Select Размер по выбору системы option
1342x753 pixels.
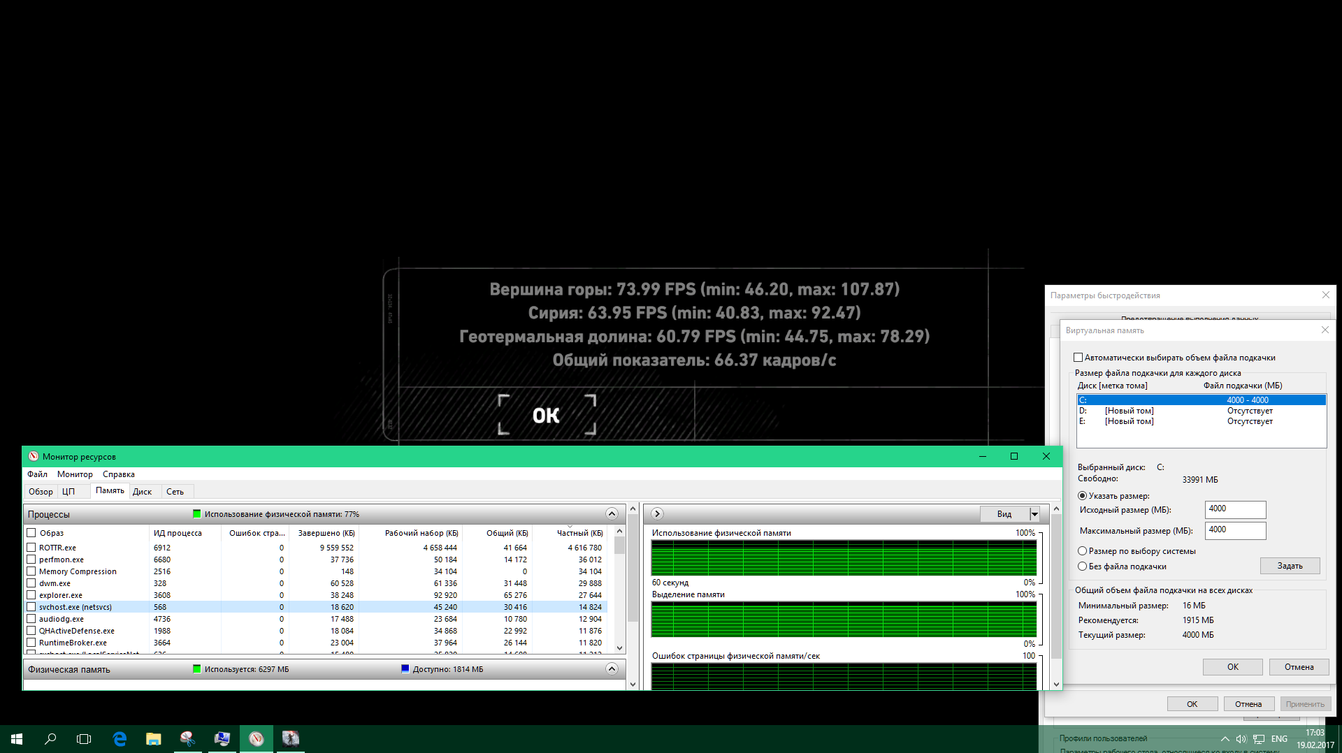1083,551
